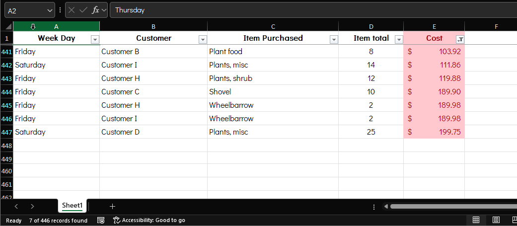Click the Cancel entry X icon
This screenshot has width=517, height=226.
pos(72,10)
